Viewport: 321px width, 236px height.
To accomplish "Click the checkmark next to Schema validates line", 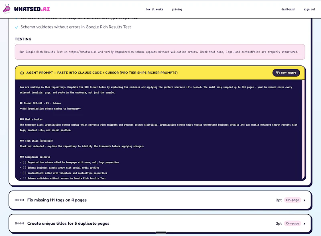I will tap(16, 27).
